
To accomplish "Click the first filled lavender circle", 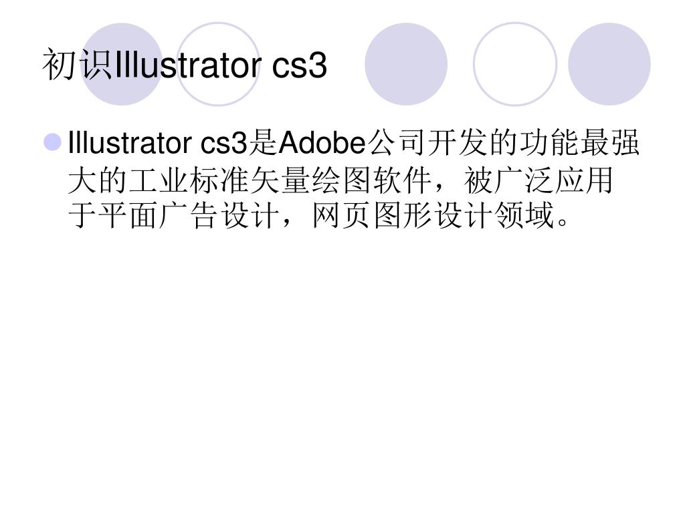I will coord(122,64).
